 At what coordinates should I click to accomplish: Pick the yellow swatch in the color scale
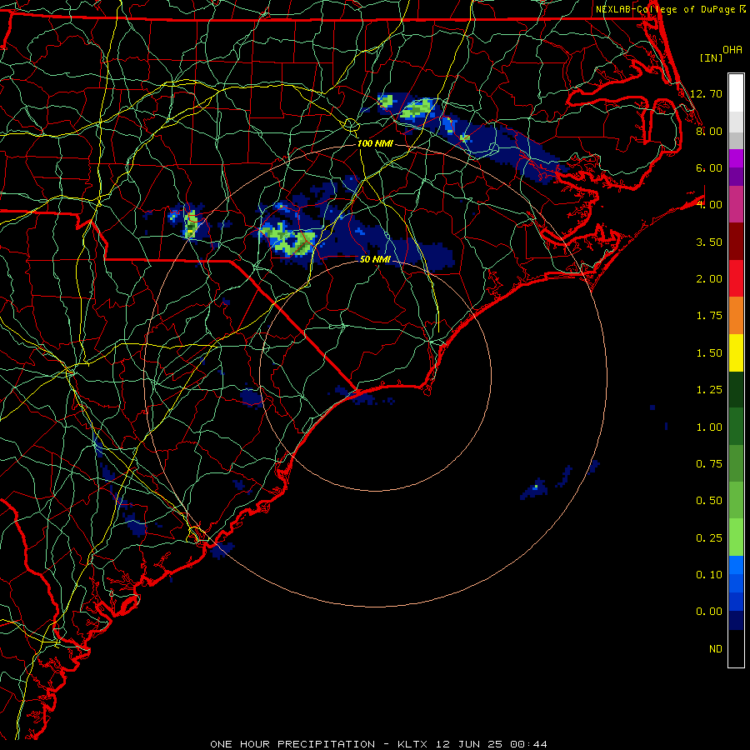pos(736,353)
